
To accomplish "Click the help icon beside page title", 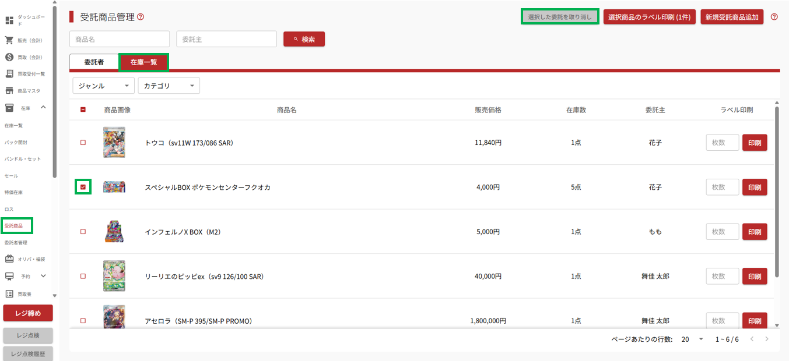I will tap(141, 17).
